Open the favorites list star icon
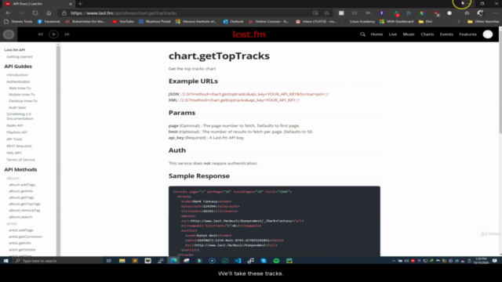 point(467,13)
